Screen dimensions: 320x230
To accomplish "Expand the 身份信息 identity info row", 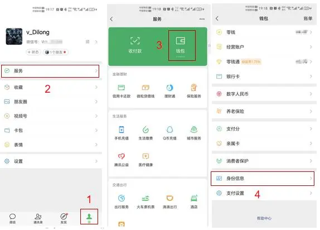I will click(x=263, y=178).
